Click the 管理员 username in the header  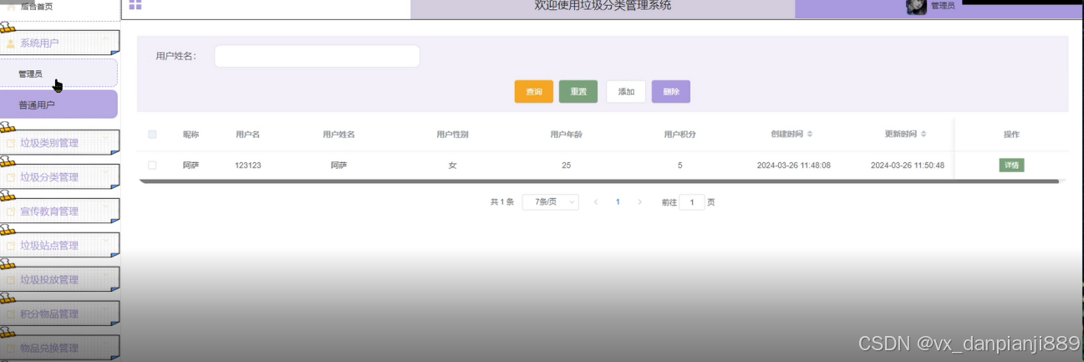coord(943,6)
